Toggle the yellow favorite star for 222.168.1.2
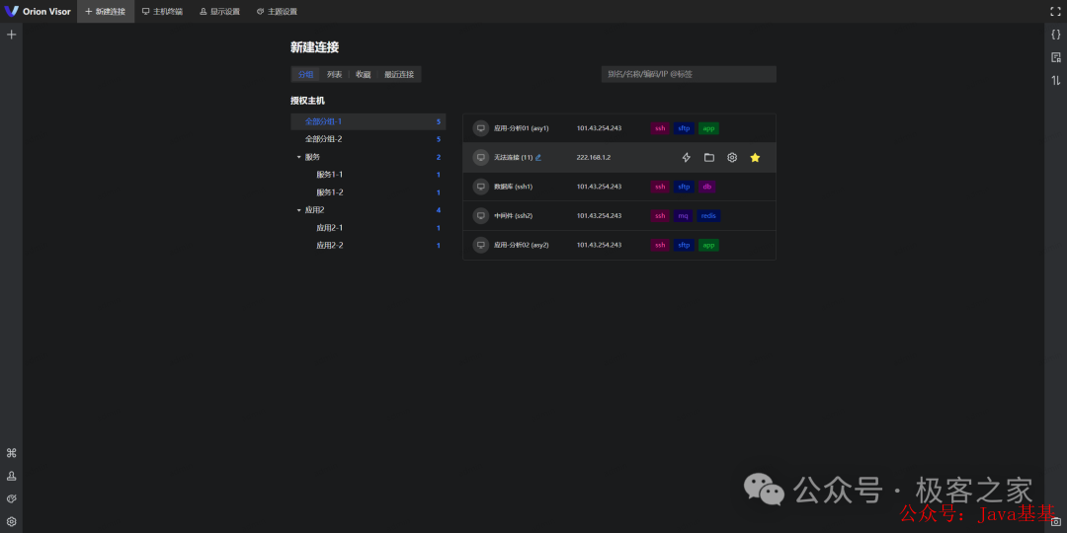The image size is (1067, 533). coord(755,158)
